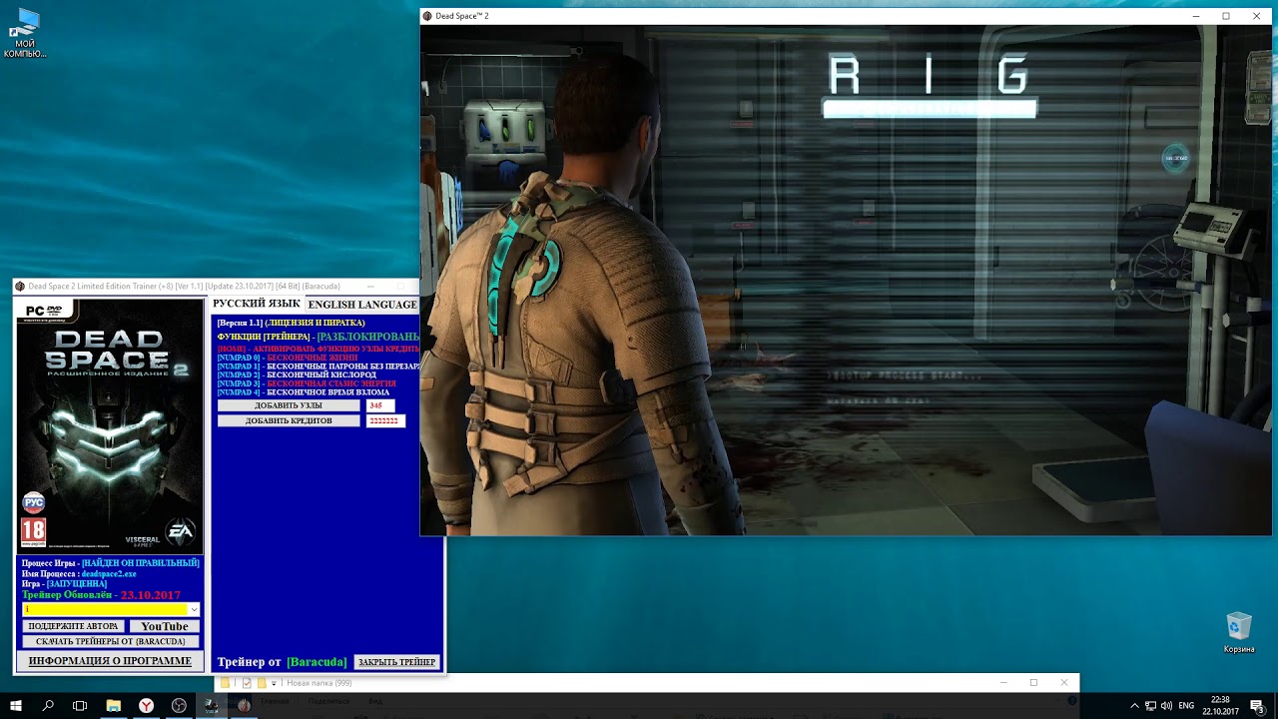This screenshot has height=719, width=1278.
Task: Maximize the Новая папка explorer window
Action: [x=1033, y=682]
